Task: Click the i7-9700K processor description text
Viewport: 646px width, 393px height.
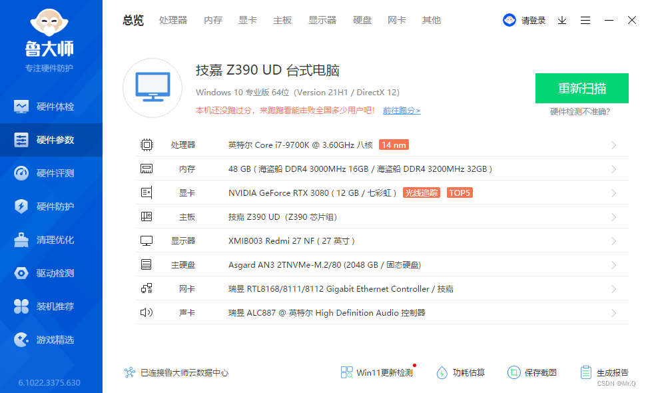Action: click(300, 145)
